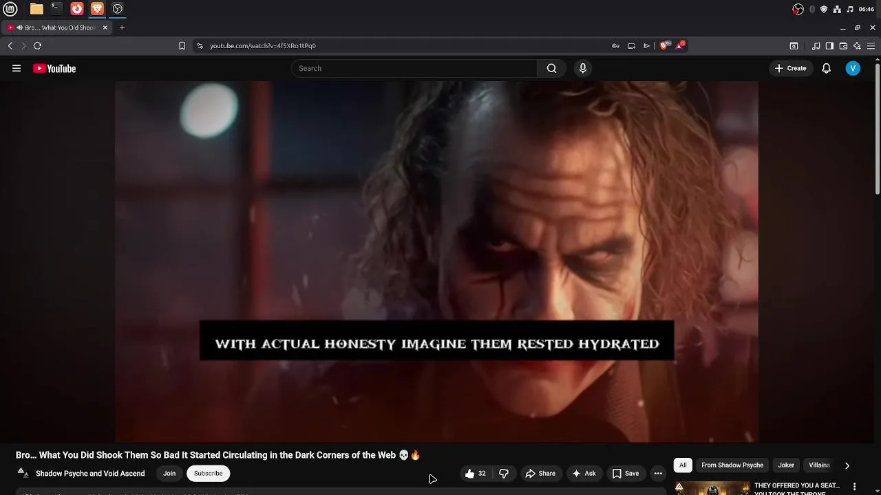
Task: Switch to the Brave browser panel icon
Action: pos(97,9)
